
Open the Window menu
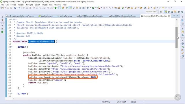(58, 5)
